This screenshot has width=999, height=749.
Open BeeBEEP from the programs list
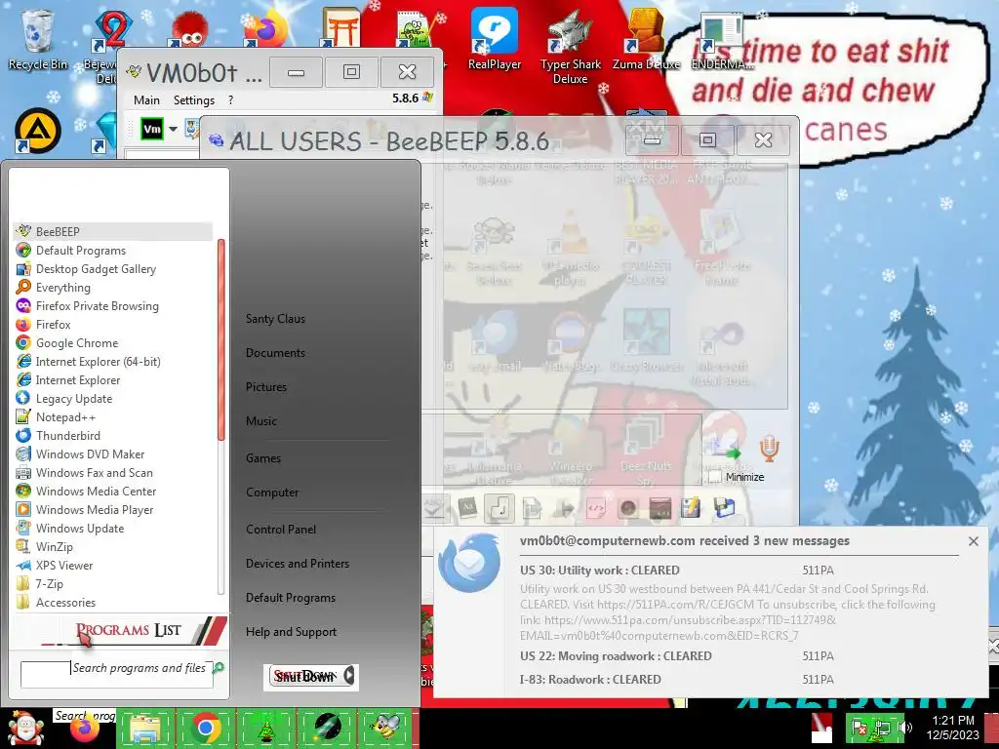tap(113, 231)
